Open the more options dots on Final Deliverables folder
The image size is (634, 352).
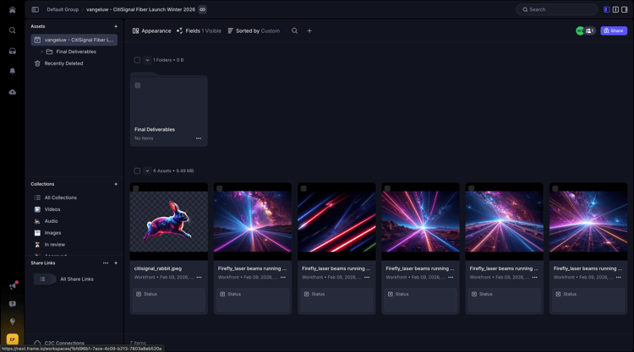coord(199,138)
